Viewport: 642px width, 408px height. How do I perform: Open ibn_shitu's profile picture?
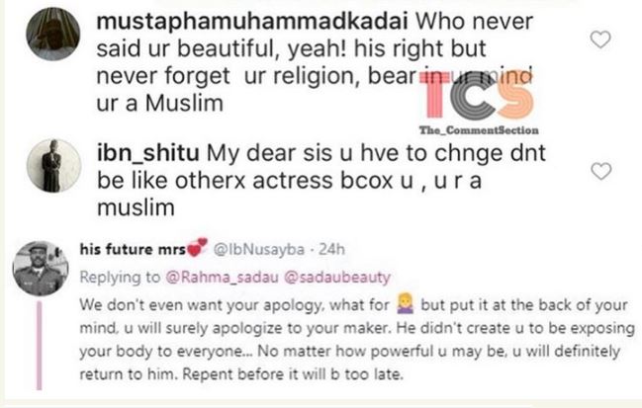point(53,166)
